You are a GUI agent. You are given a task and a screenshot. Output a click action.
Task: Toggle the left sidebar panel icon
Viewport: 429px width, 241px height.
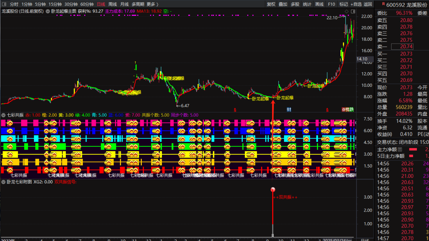point(4,4)
